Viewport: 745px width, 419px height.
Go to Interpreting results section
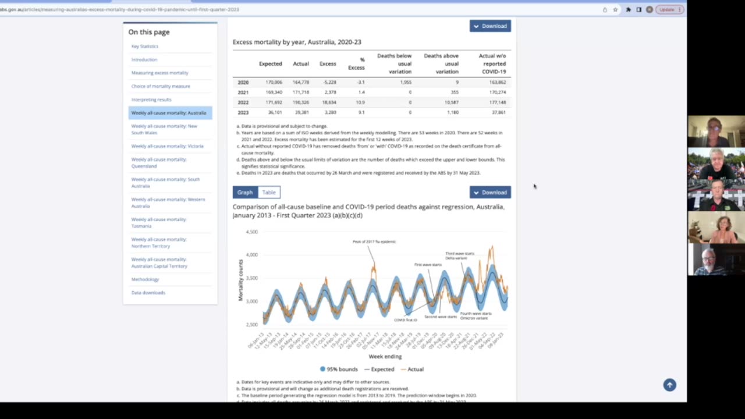point(151,100)
